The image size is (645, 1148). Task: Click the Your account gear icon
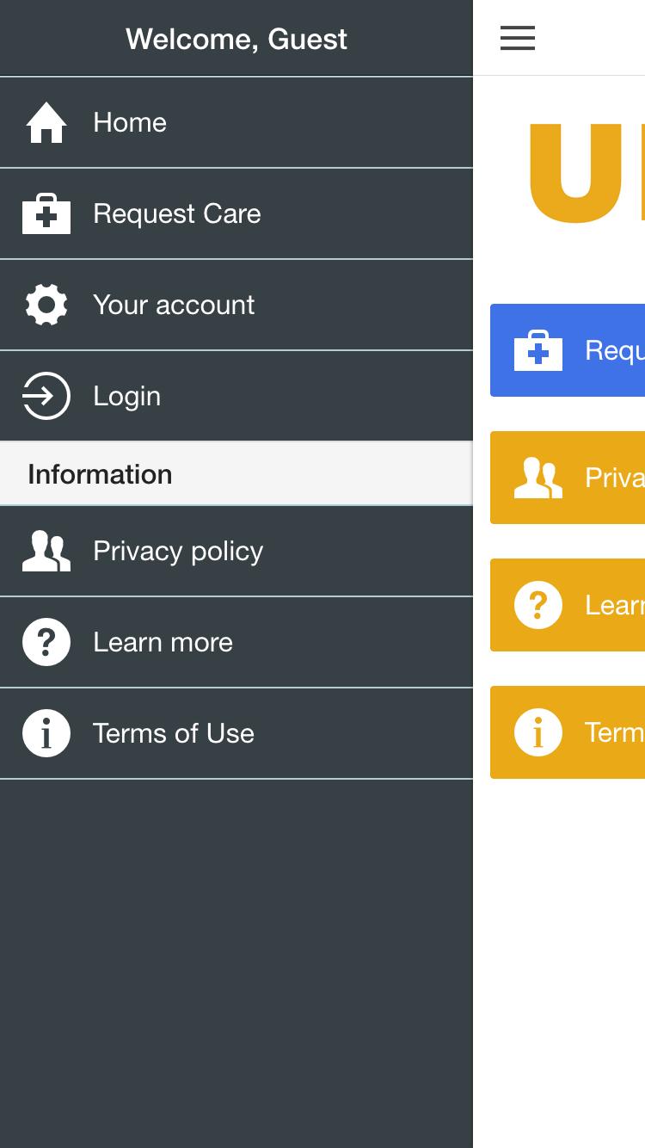(46, 305)
